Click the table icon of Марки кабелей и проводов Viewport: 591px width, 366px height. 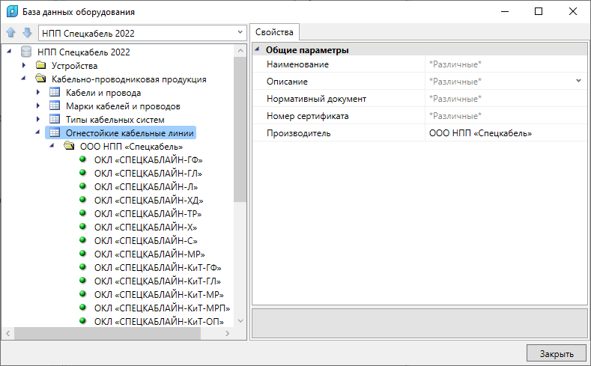55,106
